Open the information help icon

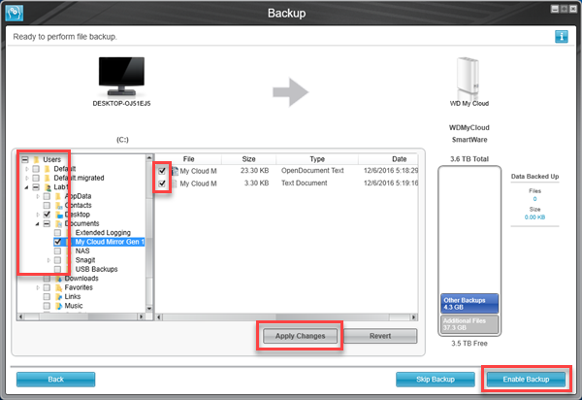tap(562, 36)
